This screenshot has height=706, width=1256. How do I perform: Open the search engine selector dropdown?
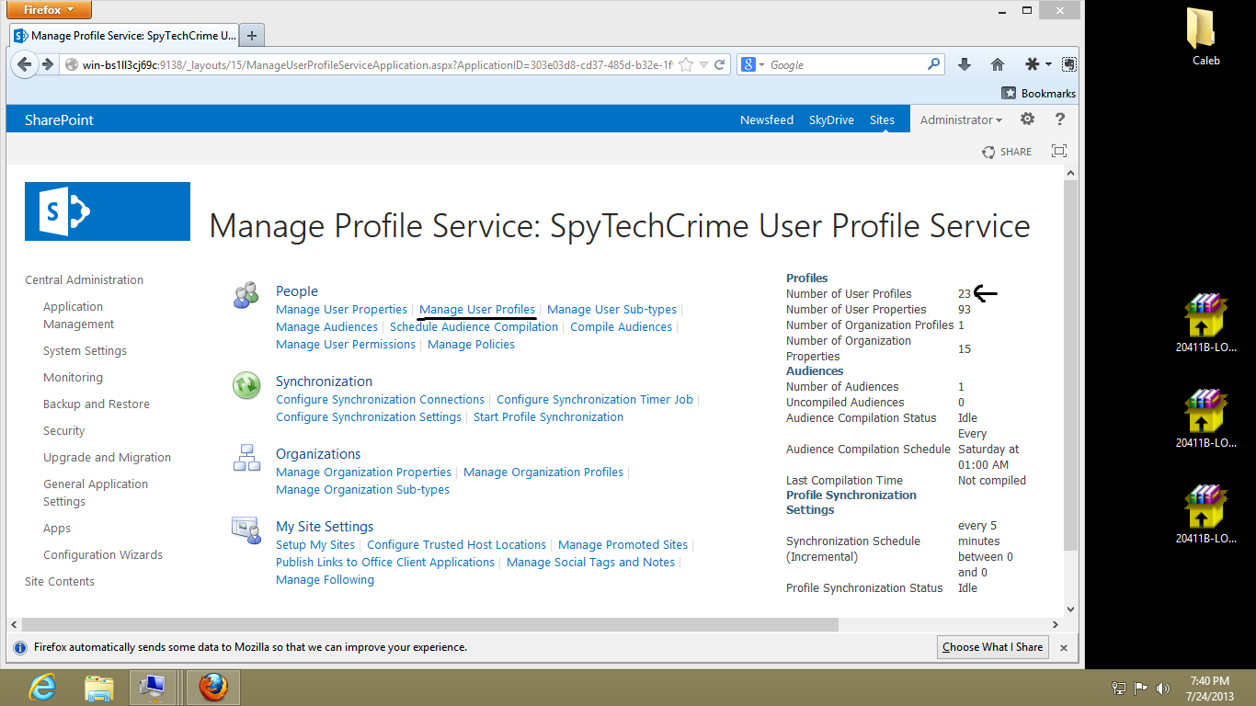[753, 64]
